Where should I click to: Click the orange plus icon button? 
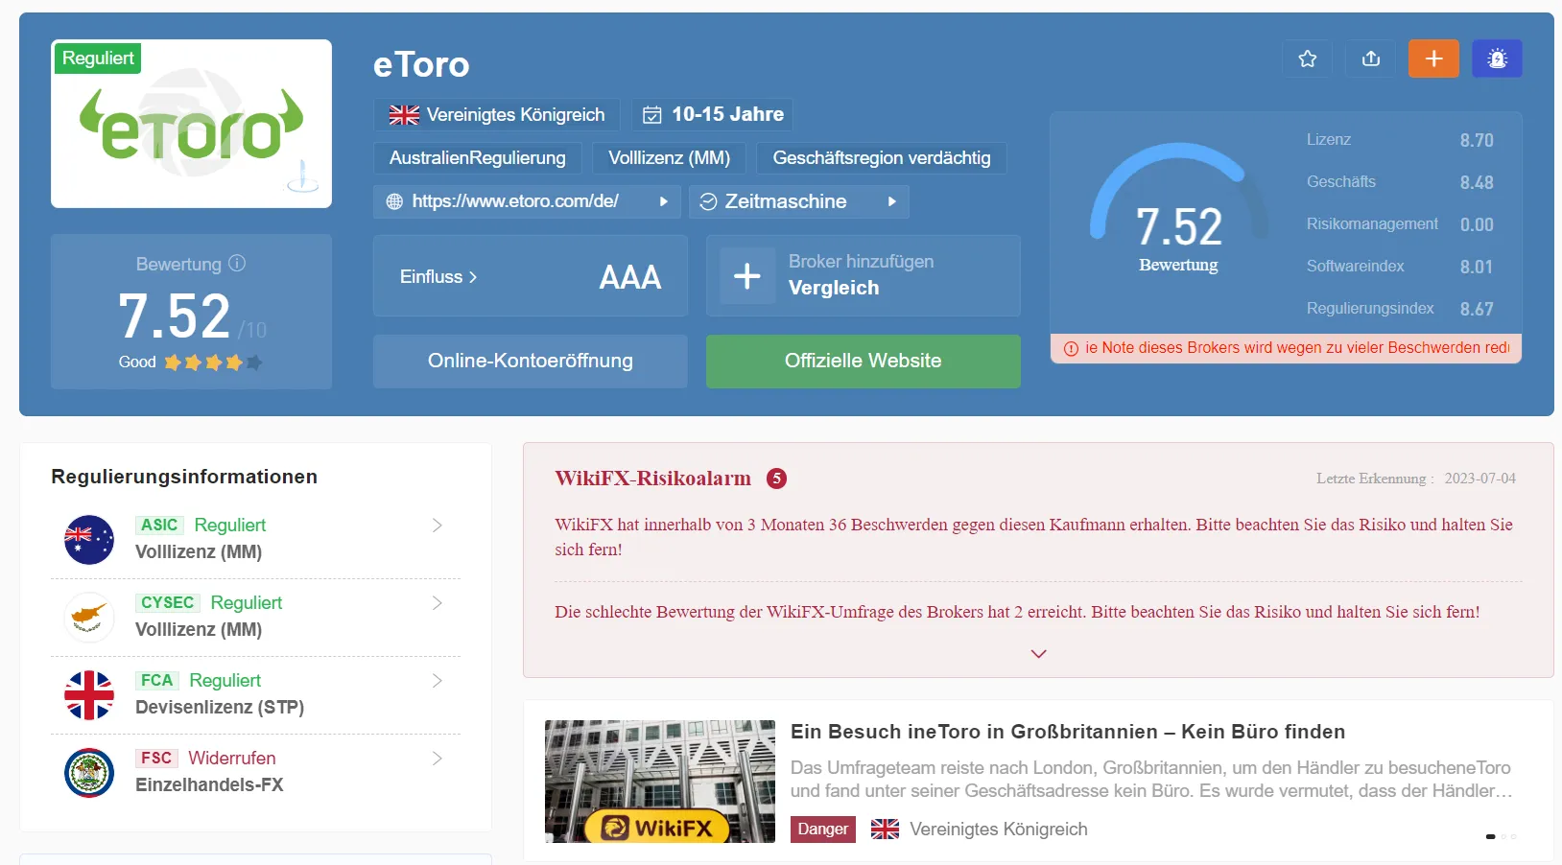pyautogui.click(x=1433, y=58)
